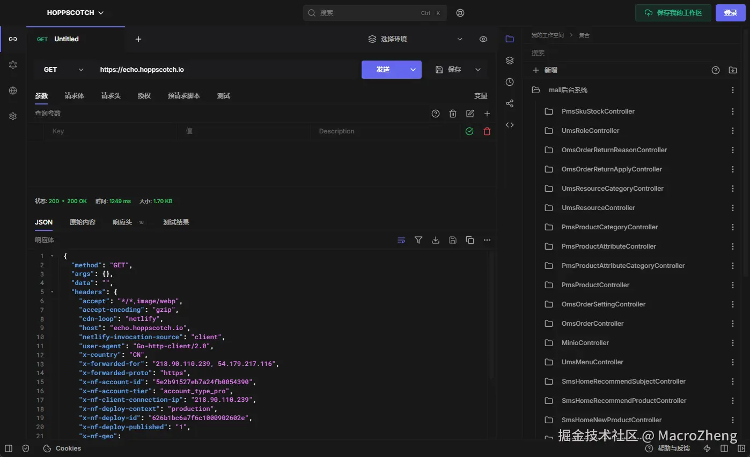This screenshot has height=457, width=750.
Task: Open Environments layers icon in right rail
Action: (510, 61)
